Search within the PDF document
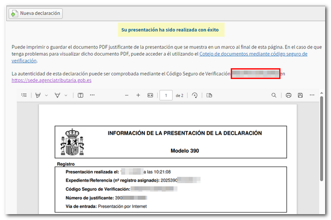The image size is (331, 220). click(274, 95)
